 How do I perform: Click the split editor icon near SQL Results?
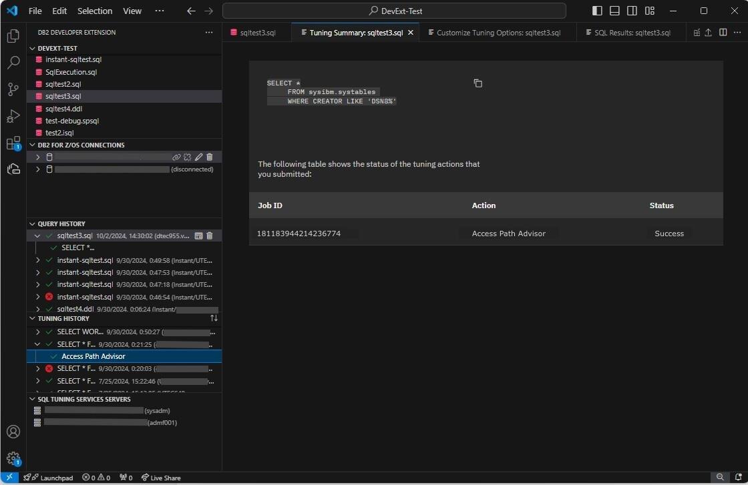click(x=723, y=32)
